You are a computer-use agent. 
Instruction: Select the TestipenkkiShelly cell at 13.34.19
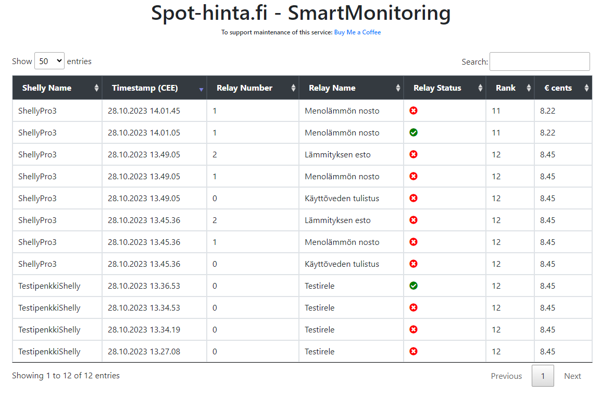pyautogui.click(x=49, y=329)
